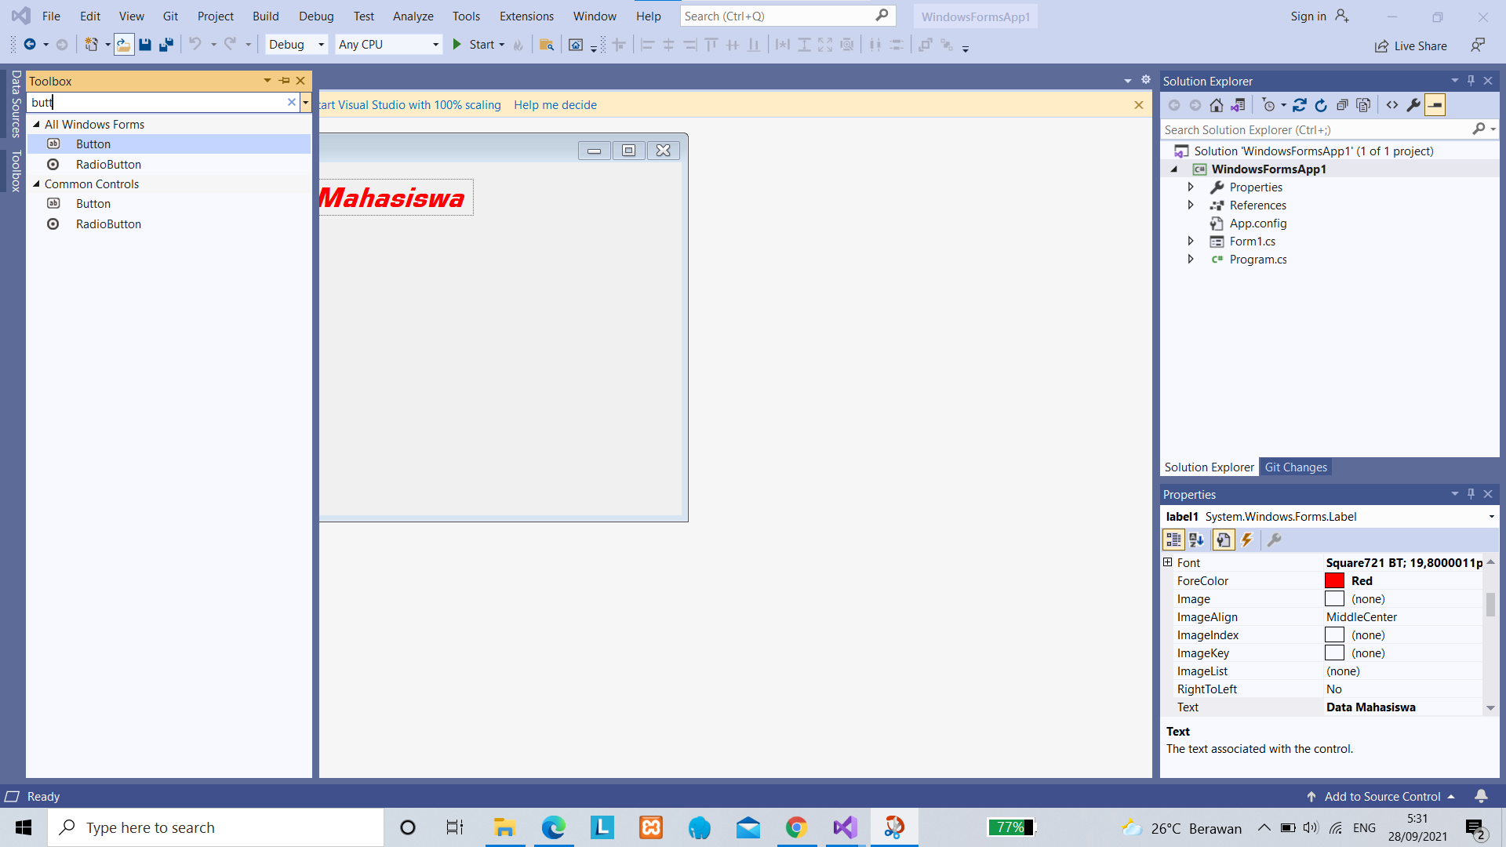This screenshot has width=1506, height=847.
Task: Click the Help me decide link
Action: [555, 104]
